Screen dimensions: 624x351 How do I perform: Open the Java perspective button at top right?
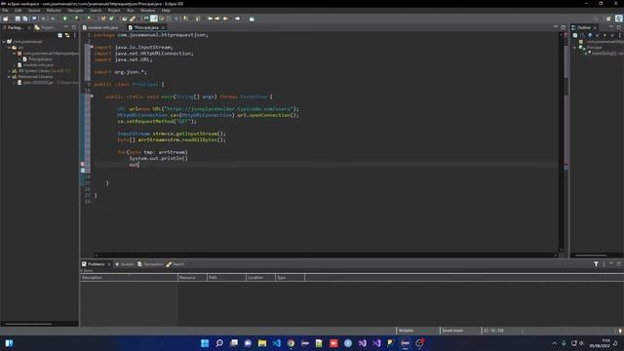click(x=618, y=19)
